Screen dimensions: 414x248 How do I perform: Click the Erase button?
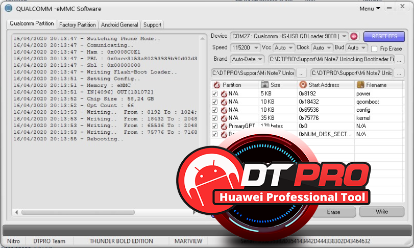tap(333, 212)
